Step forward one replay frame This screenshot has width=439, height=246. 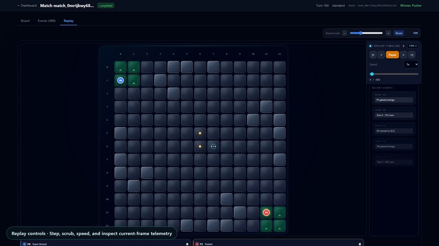[404, 55]
